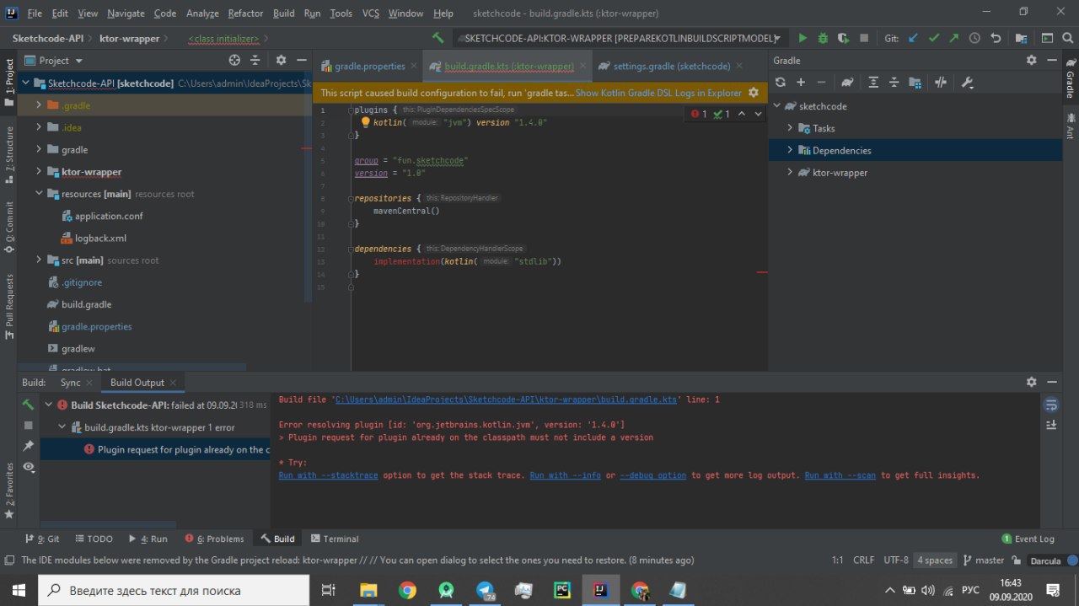The image size is (1079, 606).
Task: Expand the src [main] folder
Action: [x=39, y=260]
